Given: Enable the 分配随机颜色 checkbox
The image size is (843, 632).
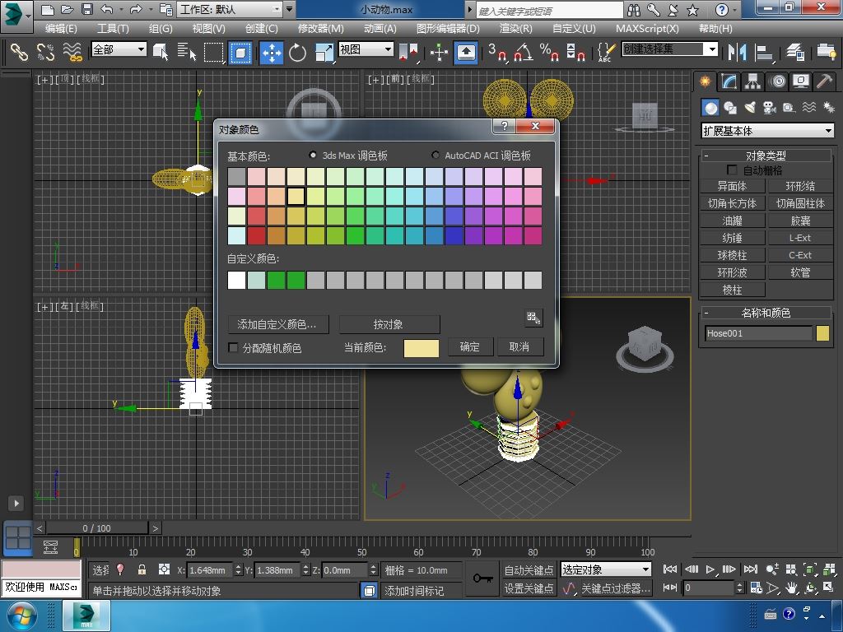Looking at the screenshot, I should point(233,347).
